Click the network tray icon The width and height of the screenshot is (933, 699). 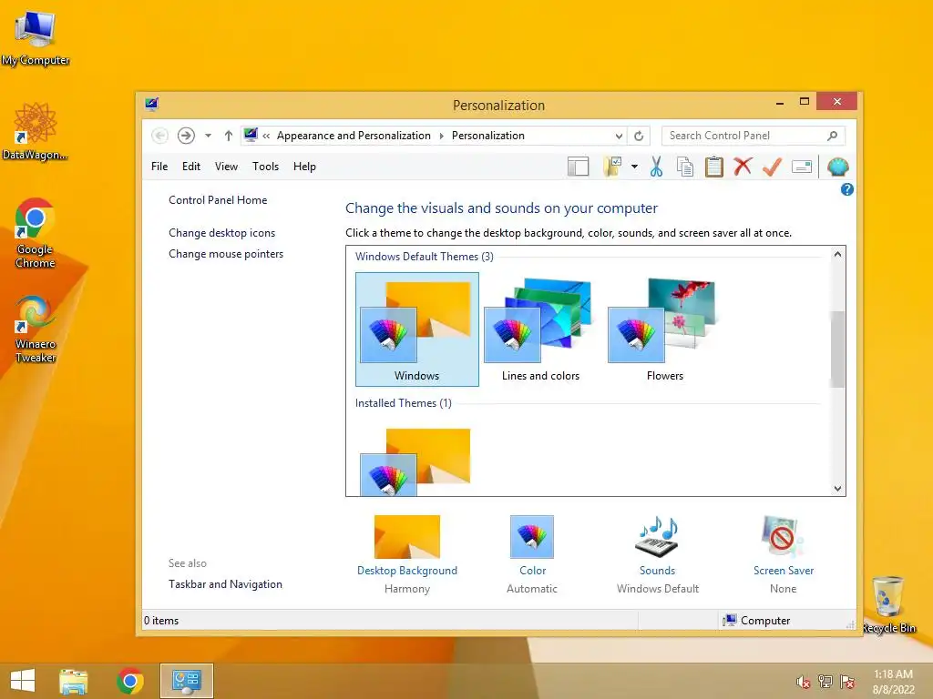(x=825, y=682)
